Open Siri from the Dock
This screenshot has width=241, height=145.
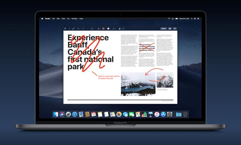click(62, 114)
